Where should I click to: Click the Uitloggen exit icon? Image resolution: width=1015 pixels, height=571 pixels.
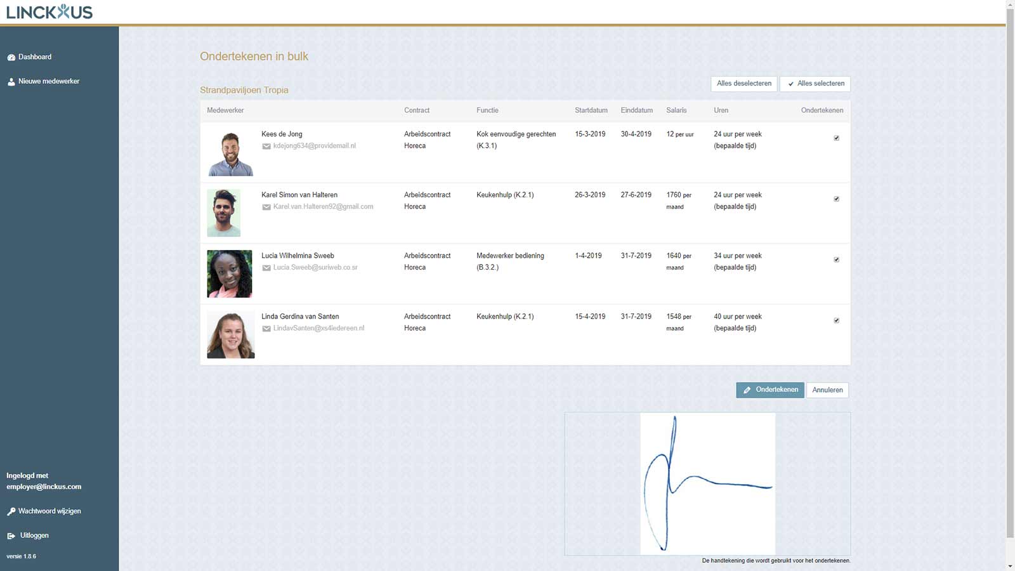11,536
